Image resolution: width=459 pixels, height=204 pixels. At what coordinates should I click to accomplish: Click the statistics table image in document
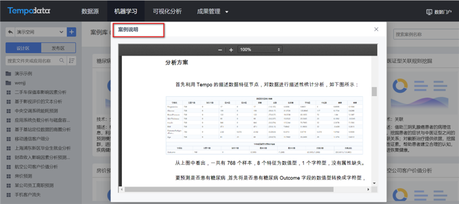265,125
